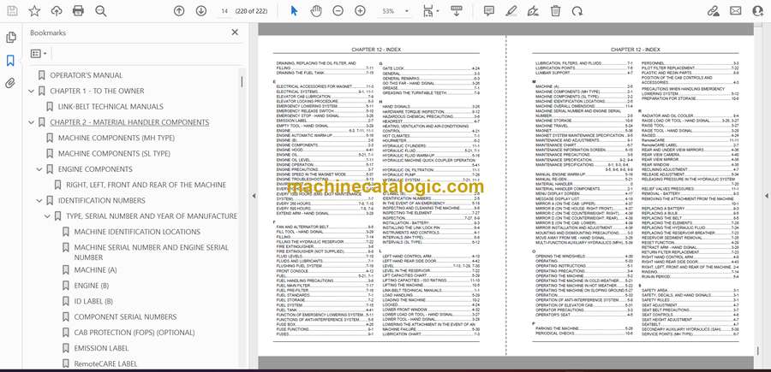Viewport: 771px width, 372px height.
Task: Zoom in with plus icon
Action: (x=360, y=11)
